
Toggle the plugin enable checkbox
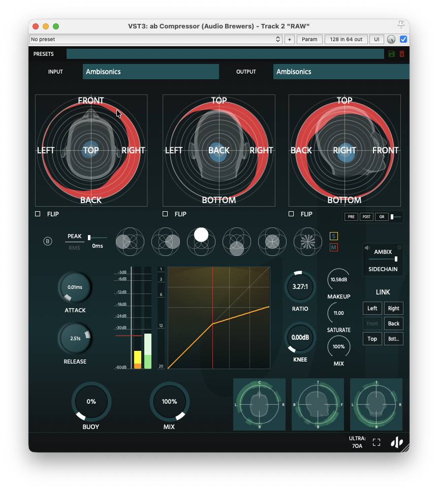point(403,40)
